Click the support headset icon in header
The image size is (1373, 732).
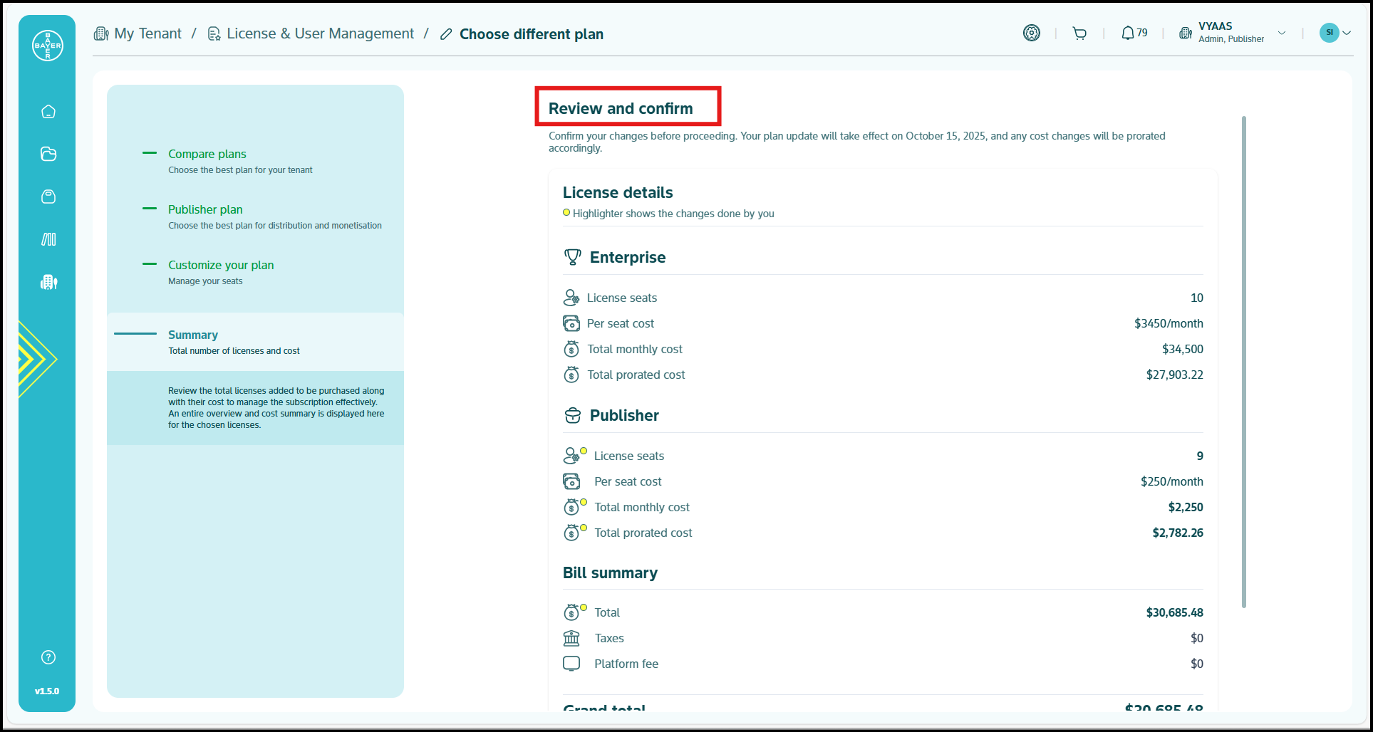pos(1031,33)
